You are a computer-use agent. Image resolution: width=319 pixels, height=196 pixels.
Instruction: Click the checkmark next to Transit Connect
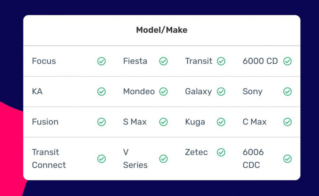click(101, 159)
